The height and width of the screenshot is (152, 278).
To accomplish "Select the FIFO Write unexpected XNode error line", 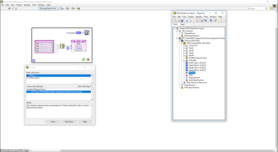I will coord(58,92).
